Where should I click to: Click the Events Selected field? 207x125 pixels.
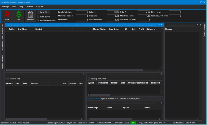point(82,12)
